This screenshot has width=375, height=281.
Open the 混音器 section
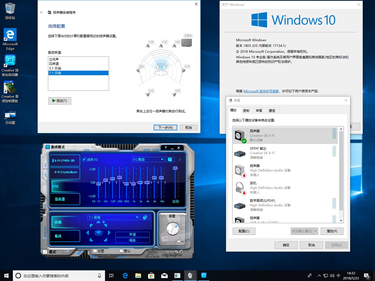coord(65,199)
